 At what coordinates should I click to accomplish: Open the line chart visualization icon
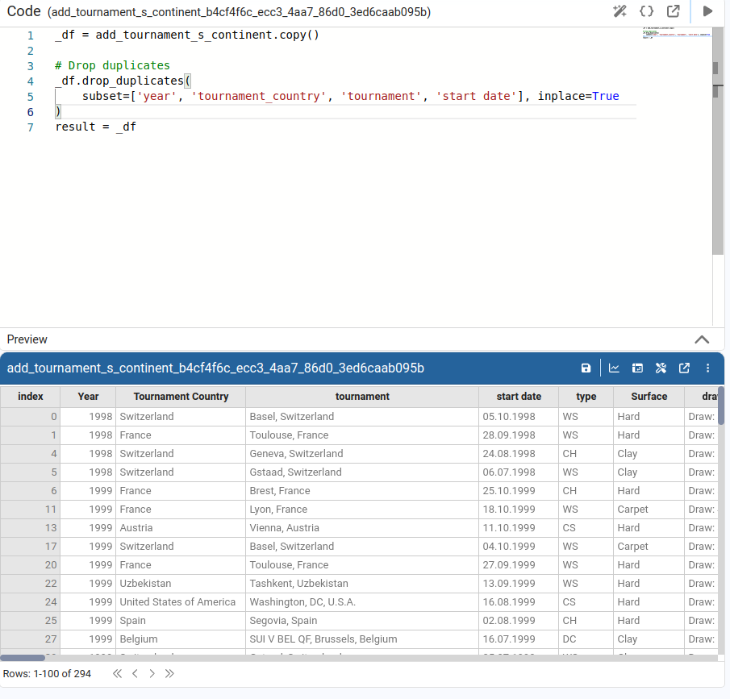point(614,368)
